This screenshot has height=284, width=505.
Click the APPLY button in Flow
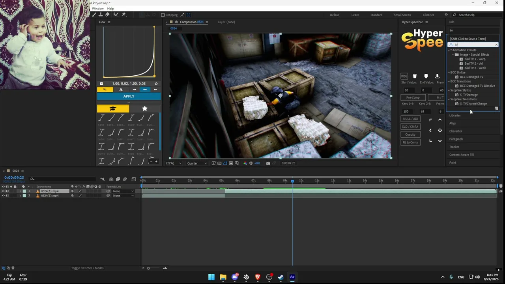pos(129,97)
